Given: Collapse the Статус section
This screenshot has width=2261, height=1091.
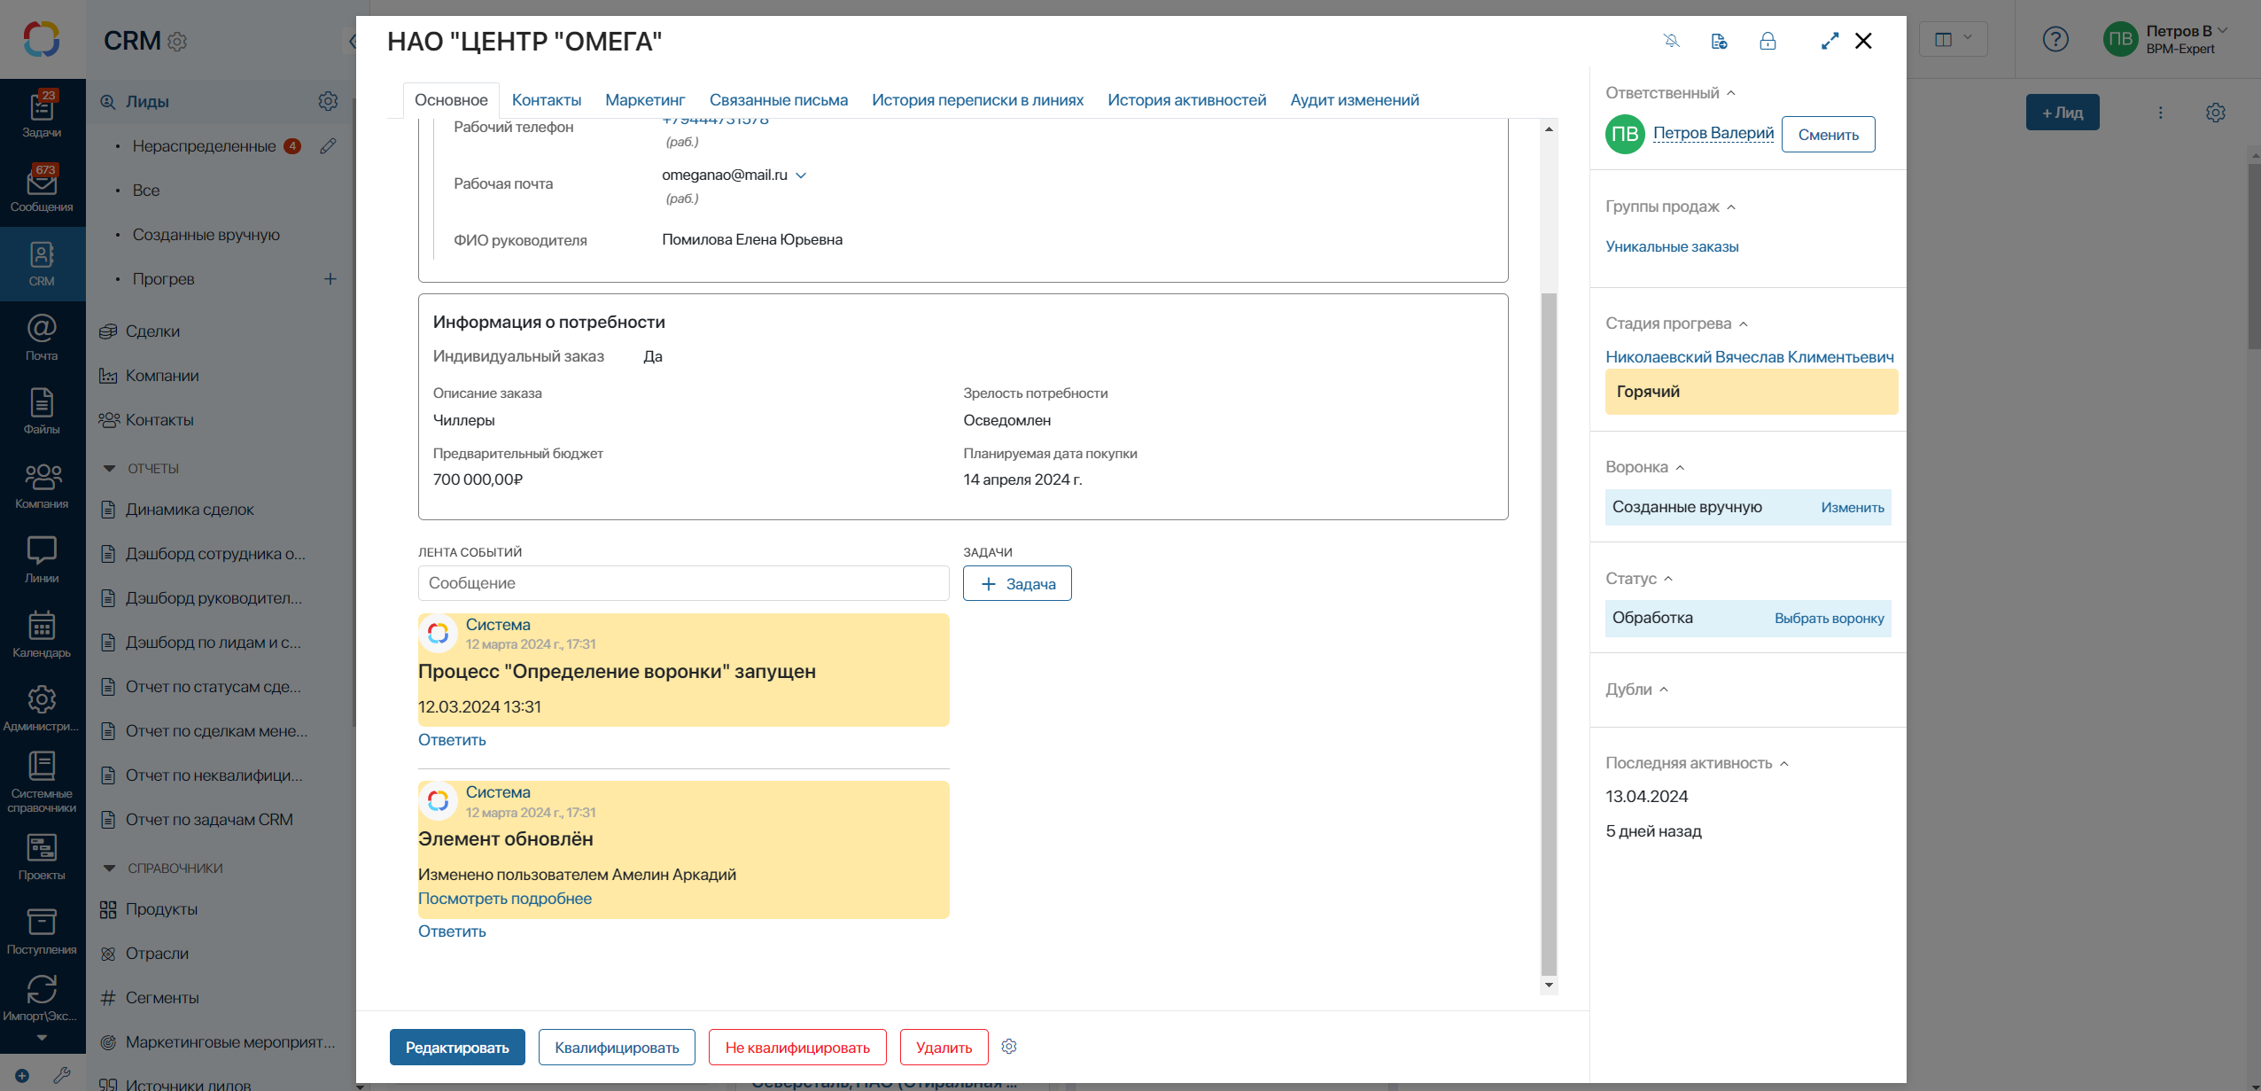Looking at the screenshot, I should point(1668,579).
